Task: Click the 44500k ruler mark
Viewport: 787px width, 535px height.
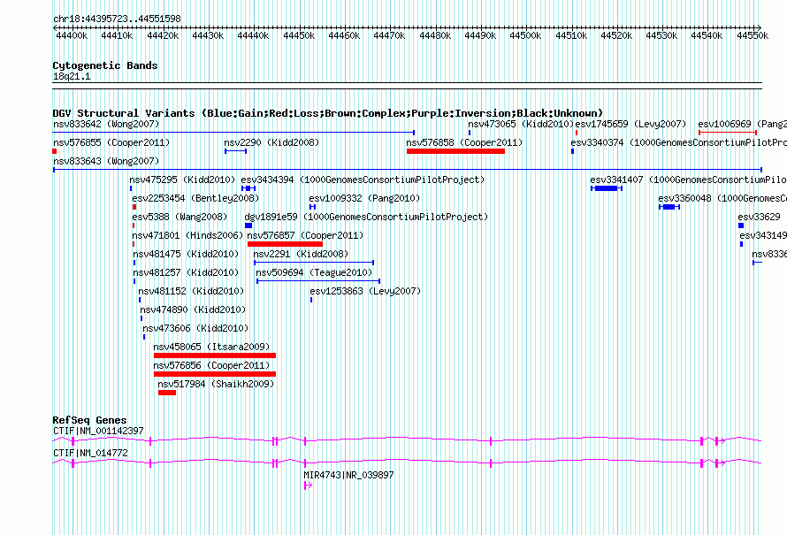Action: [x=525, y=35]
